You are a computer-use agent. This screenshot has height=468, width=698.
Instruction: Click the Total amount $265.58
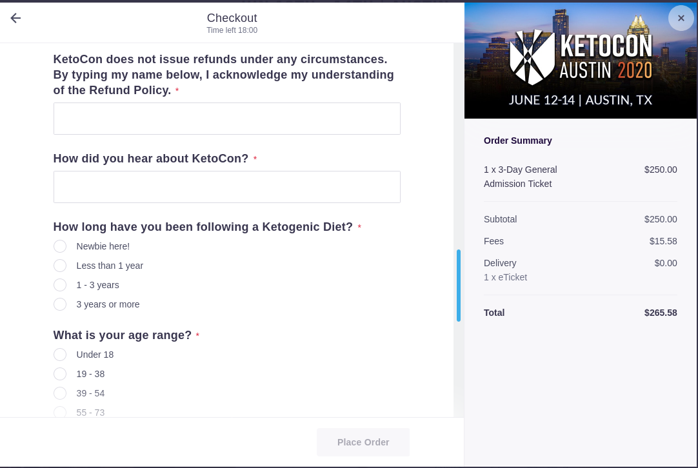click(x=661, y=313)
